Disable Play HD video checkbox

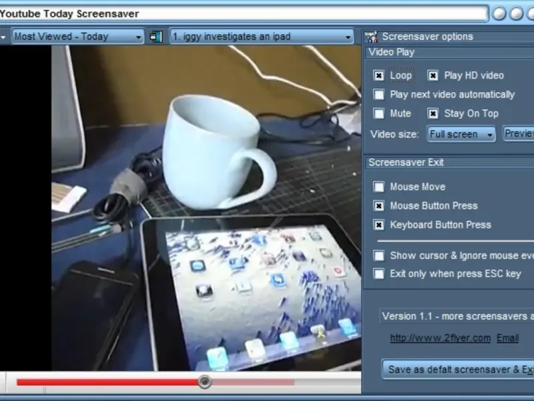point(433,76)
